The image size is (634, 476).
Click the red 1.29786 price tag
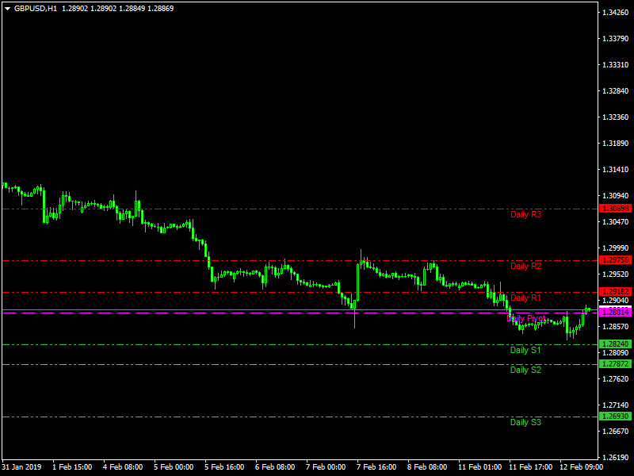coord(616,260)
